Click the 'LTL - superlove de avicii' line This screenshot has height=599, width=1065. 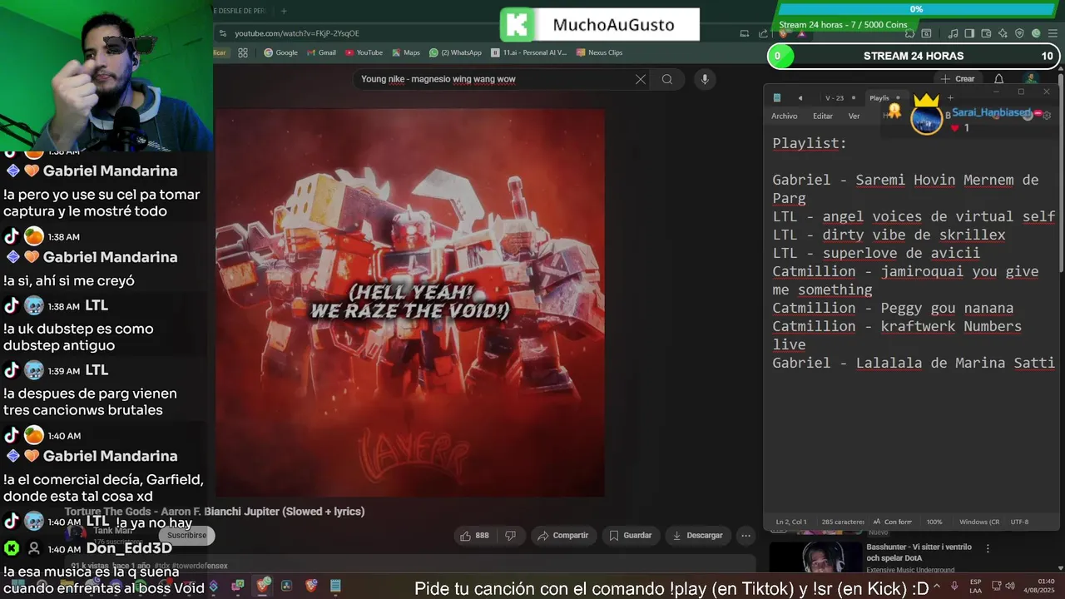pos(876,253)
